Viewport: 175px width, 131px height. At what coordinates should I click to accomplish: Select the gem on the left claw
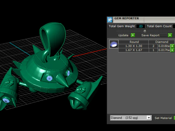[x=6, y=100]
